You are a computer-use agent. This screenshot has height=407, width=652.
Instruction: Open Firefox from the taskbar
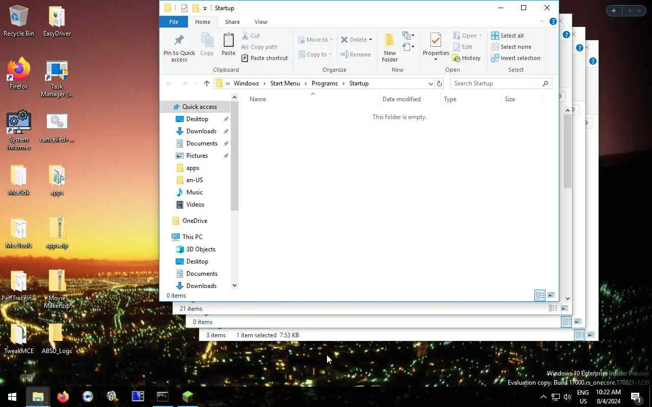click(63, 396)
